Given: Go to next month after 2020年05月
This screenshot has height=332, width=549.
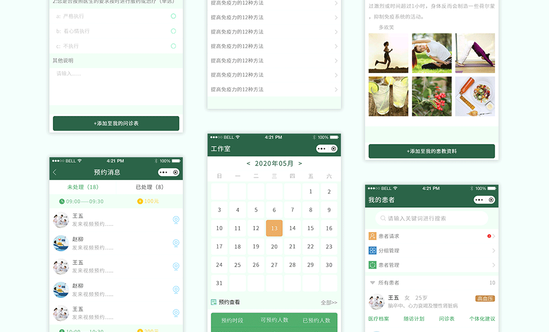Looking at the screenshot, I should (x=300, y=163).
